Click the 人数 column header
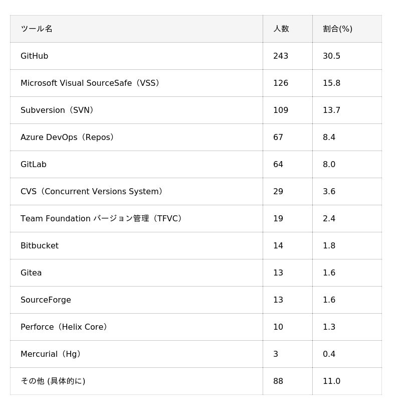The width and height of the screenshot is (401, 410). click(x=288, y=29)
